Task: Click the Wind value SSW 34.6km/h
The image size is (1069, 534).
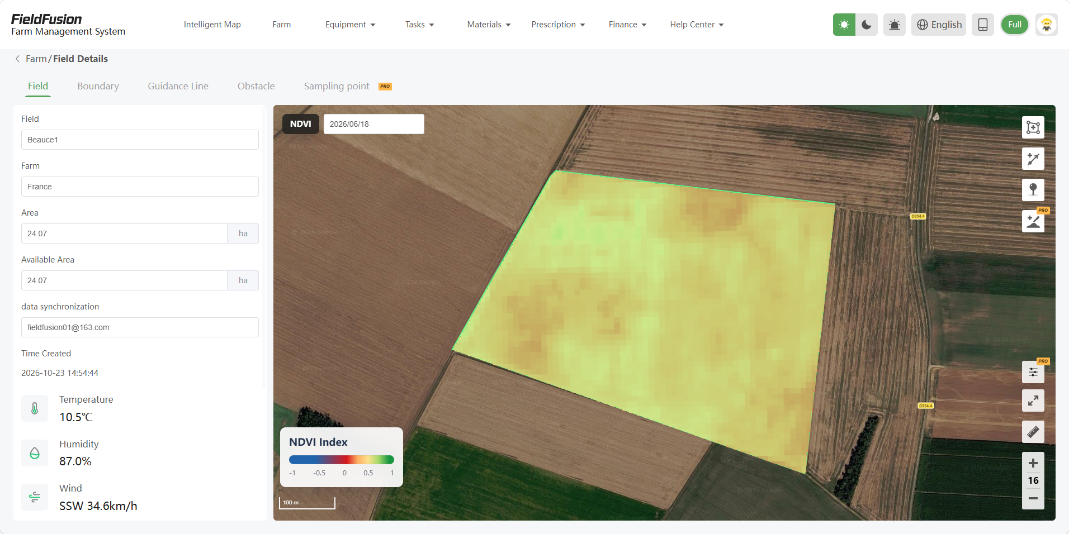Action: 98,506
